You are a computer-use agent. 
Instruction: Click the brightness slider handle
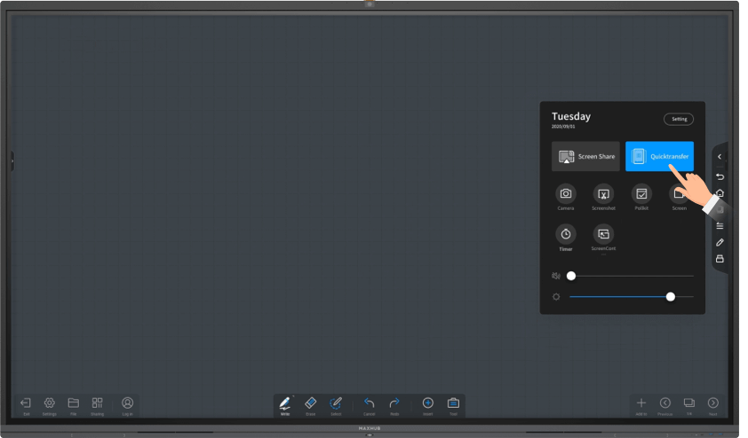[x=671, y=296]
